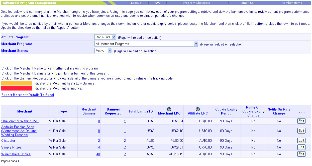Edit the Aodai4u Fashion Shop row
Screen dimensions: 312x166
pyautogui.click(x=301, y=131)
